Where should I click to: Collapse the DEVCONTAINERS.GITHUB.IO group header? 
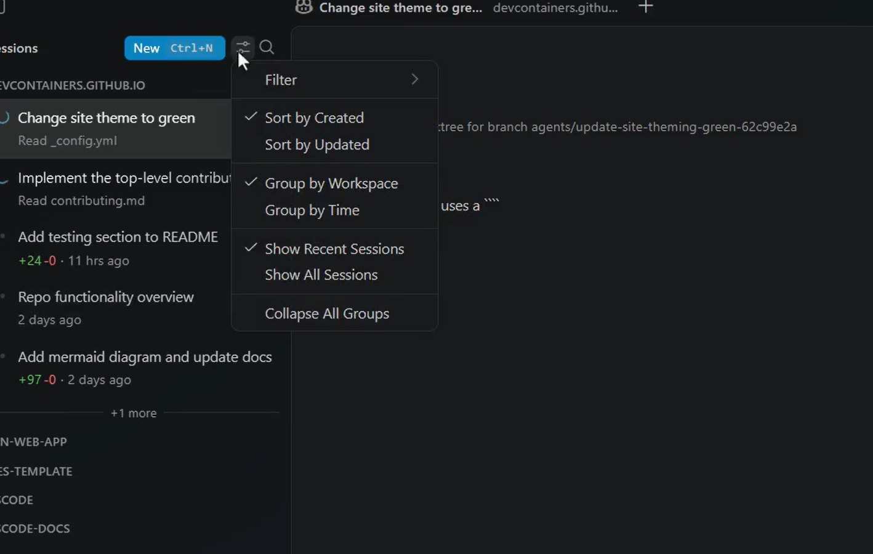(73, 86)
